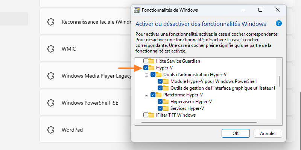Viewport: 301px width, 150px height.
Task: Select the Services Hyper-V tree item
Action: [187, 108]
